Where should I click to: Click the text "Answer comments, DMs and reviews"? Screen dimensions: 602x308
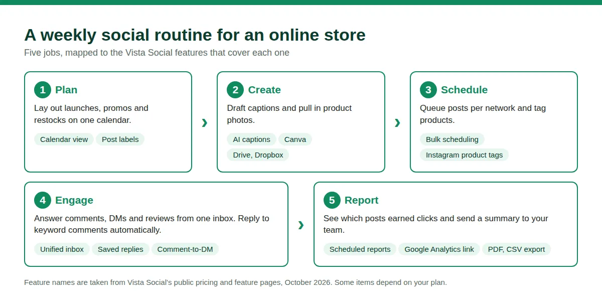(152, 224)
